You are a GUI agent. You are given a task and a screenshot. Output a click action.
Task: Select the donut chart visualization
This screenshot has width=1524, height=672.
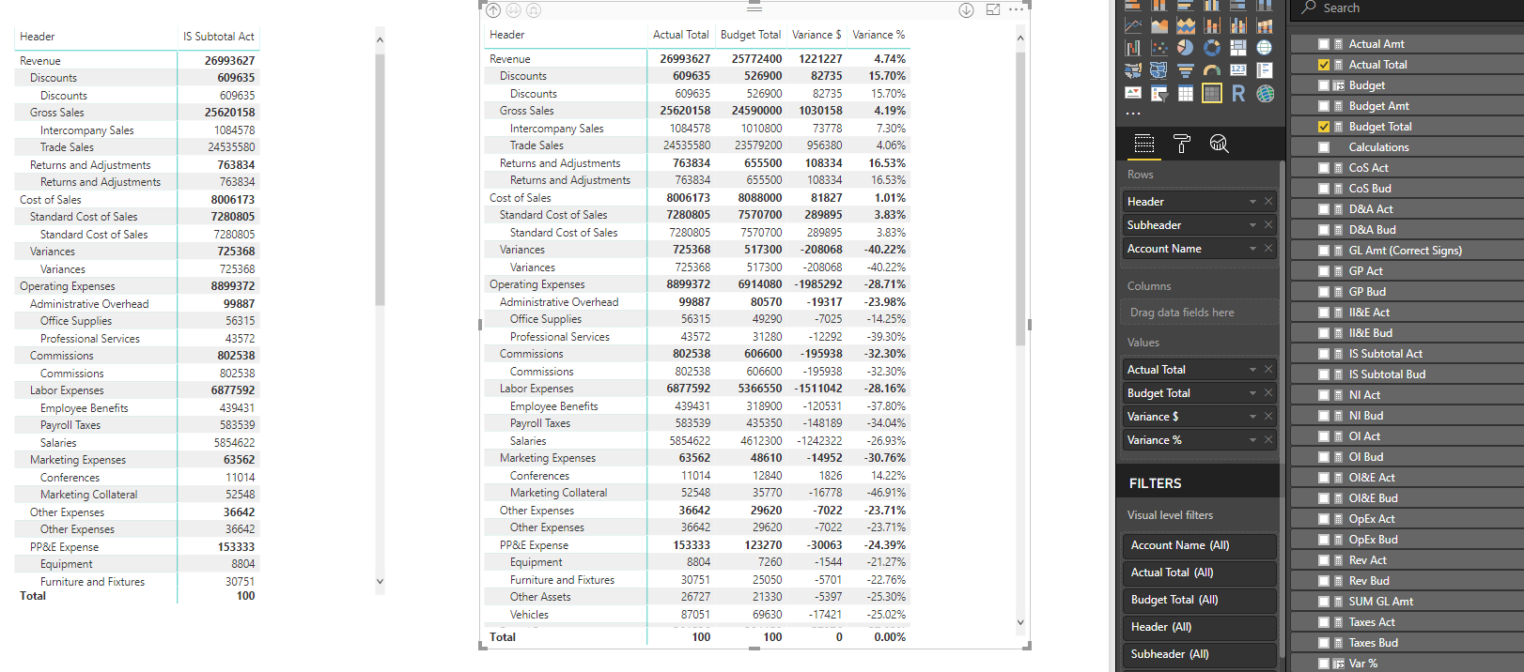[1212, 48]
